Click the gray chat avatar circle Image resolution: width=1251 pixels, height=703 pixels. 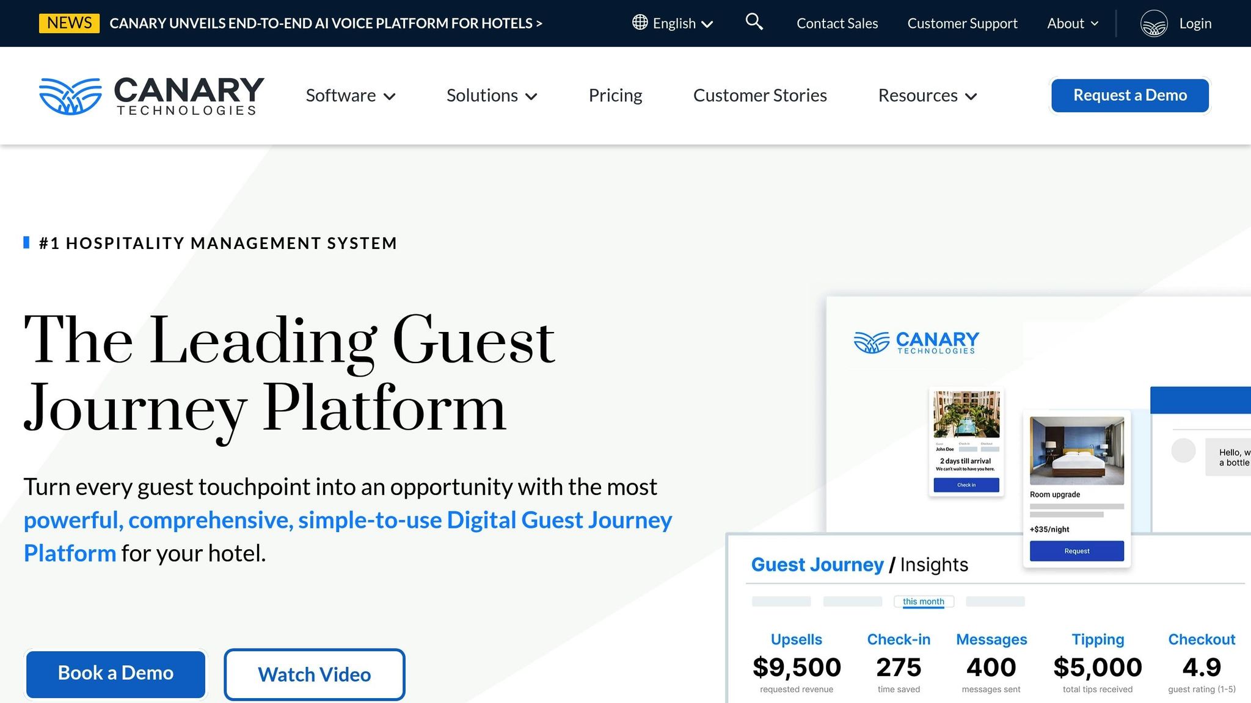[x=1183, y=450]
